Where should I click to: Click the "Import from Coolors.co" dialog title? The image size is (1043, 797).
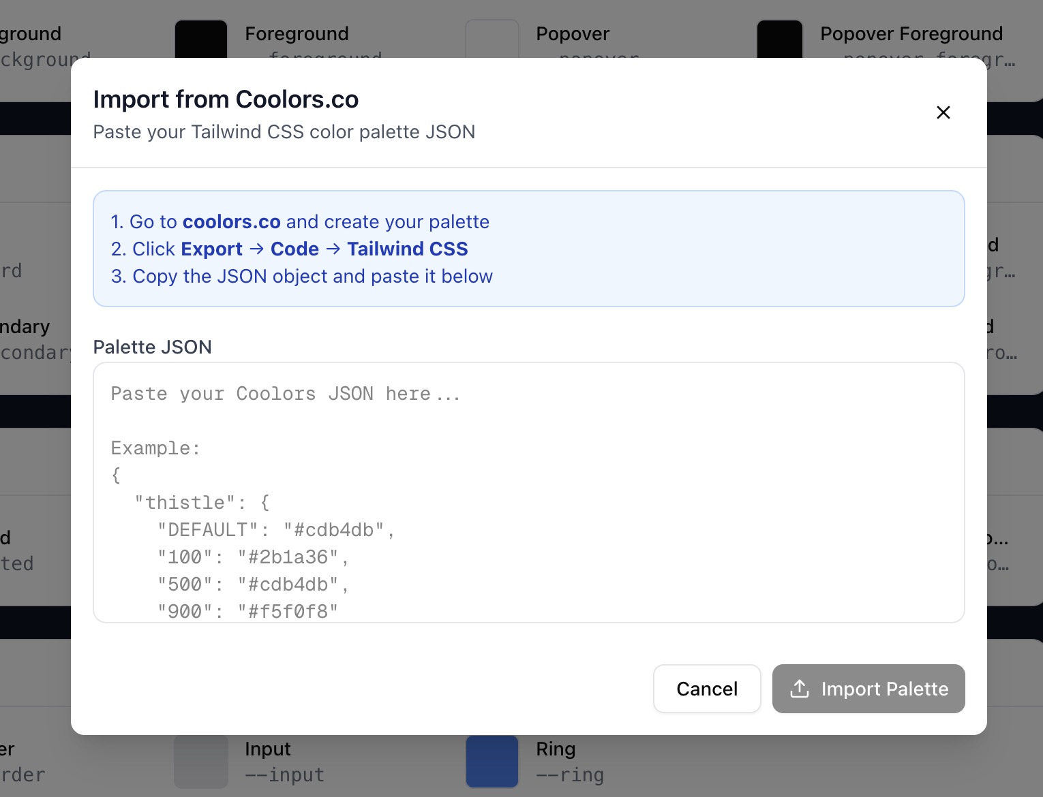(226, 99)
